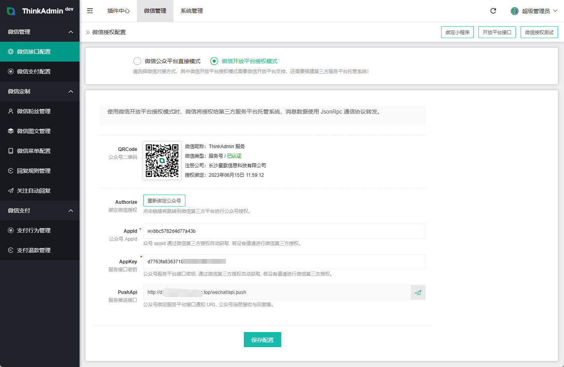
Task: Click the 绑定小程序 button
Action: point(457,32)
